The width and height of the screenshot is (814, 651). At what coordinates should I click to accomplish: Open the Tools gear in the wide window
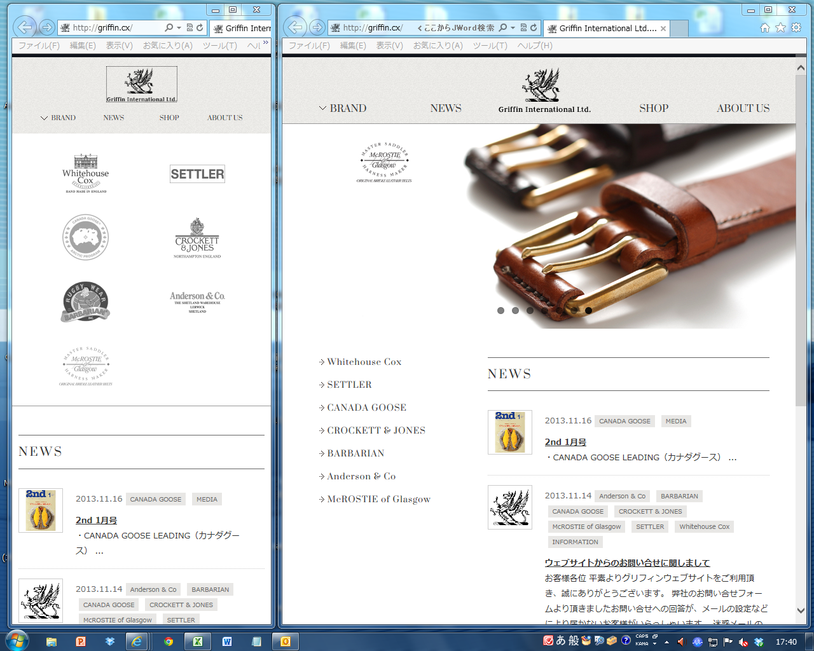click(x=796, y=27)
